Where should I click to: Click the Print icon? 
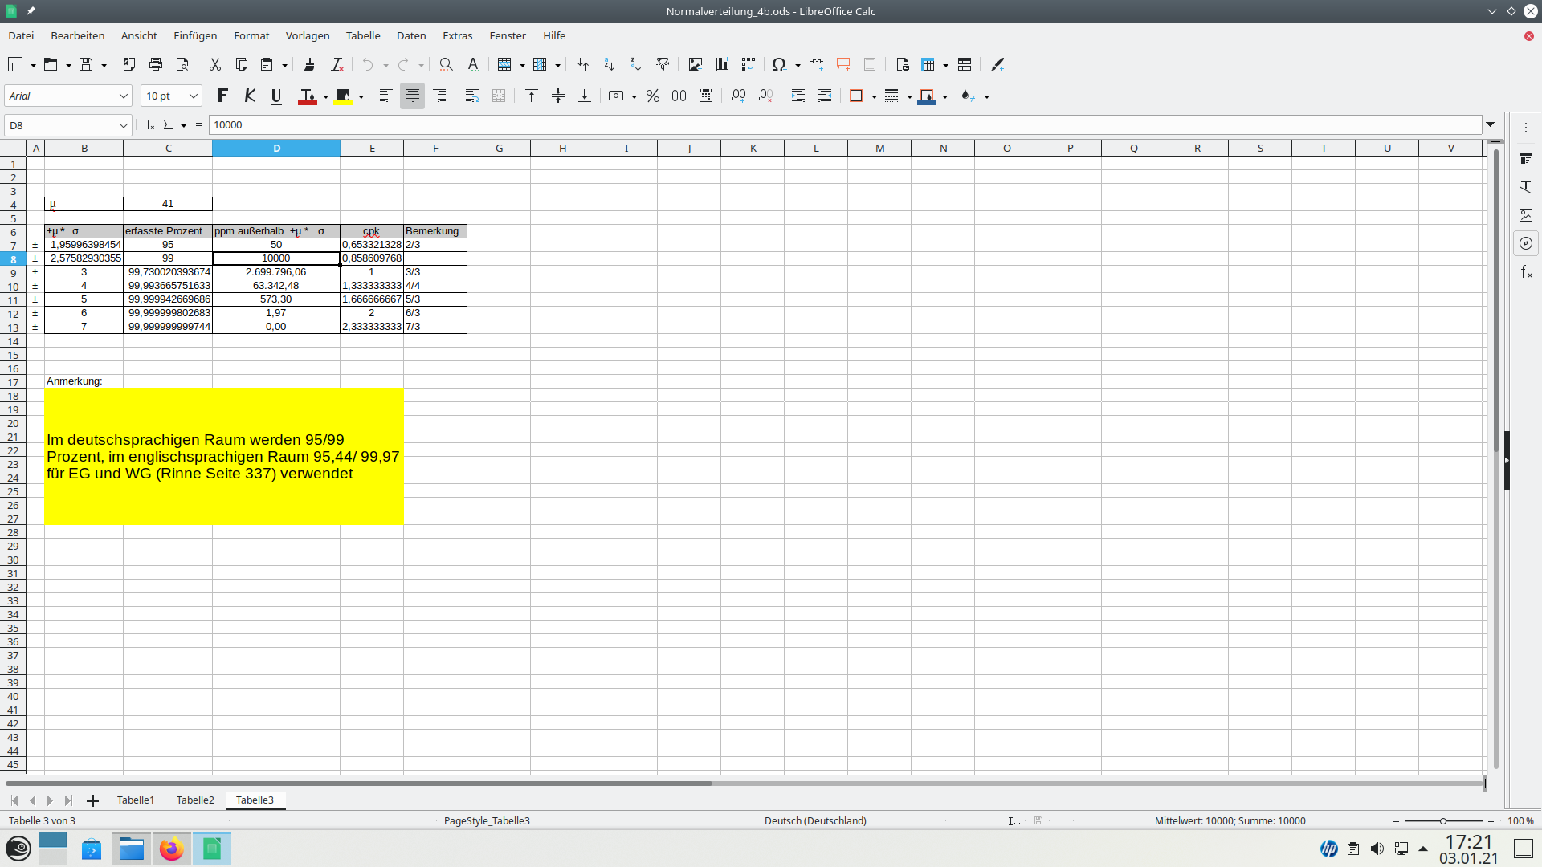click(156, 64)
